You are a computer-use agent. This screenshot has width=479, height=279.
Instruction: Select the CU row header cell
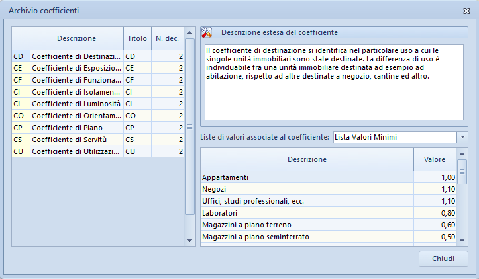pos(21,151)
